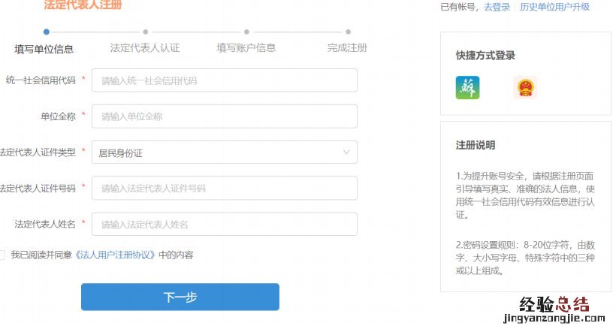The height and width of the screenshot is (332, 616).
Task: Click the 单位全称 input field
Action: [x=224, y=116]
